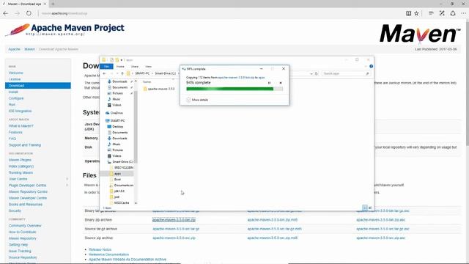Click apache-maven-3.5.0-bin.zip download link
The image size is (469, 264).
[x=174, y=220]
